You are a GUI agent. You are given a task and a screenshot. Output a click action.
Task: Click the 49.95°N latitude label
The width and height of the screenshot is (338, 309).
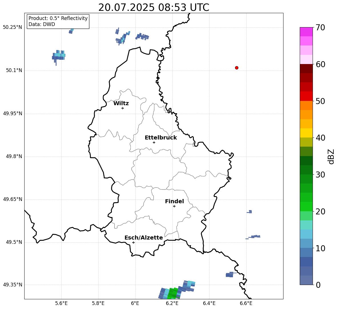(12, 113)
